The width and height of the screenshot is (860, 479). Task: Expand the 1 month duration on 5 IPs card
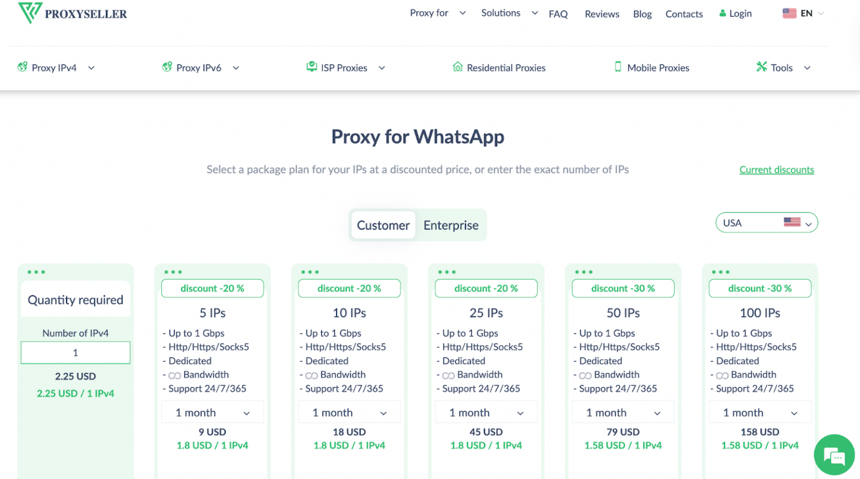point(212,412)
